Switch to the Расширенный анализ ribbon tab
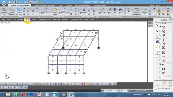This screenshot has width=173, height=97. (x=82, y=5)
